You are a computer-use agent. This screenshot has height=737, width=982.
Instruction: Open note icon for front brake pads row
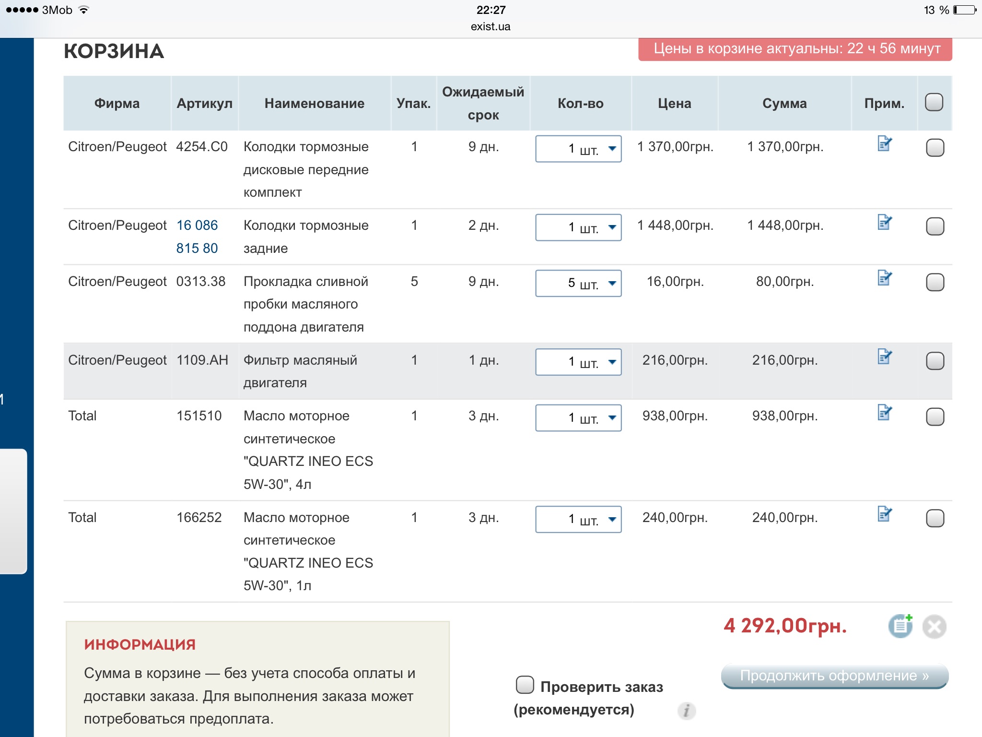[884, 143]
